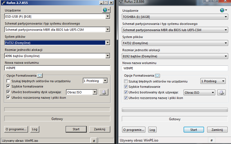Click disc image select icon in Rufus 2.8.886
This screenshot has width=231, height=144.
click(x=221, y=93)
